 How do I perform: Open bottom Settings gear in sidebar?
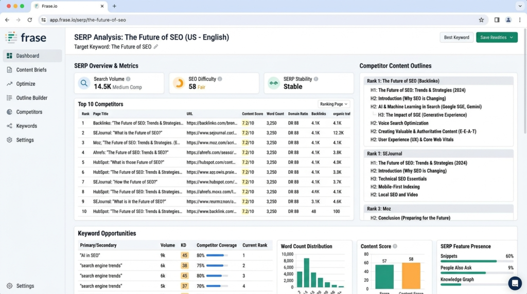pyautogui.click(x=9, y=286)
